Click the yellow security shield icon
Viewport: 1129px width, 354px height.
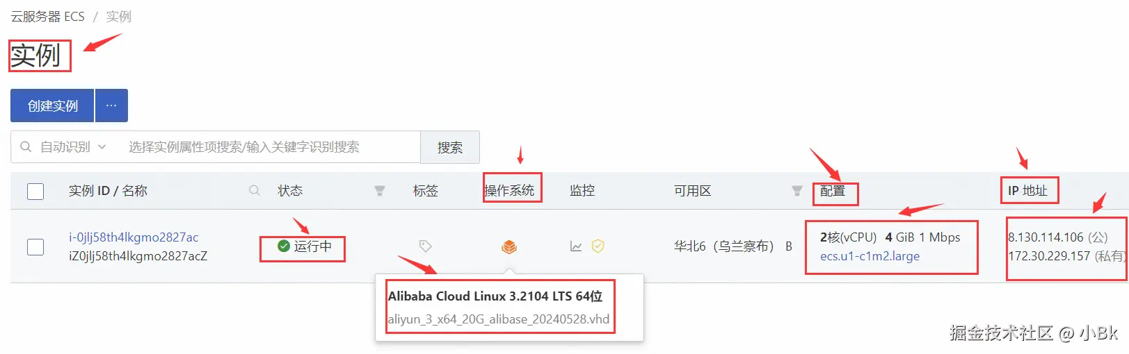coord(598,246)
